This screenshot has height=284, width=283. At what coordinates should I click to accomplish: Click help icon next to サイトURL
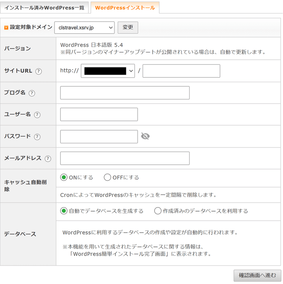click(x=39, y=71)
